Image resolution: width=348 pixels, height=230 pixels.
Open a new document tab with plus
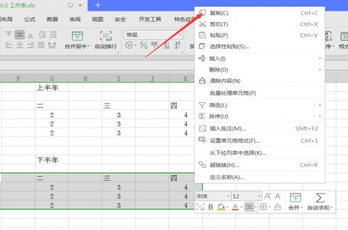tap(98, 5)
